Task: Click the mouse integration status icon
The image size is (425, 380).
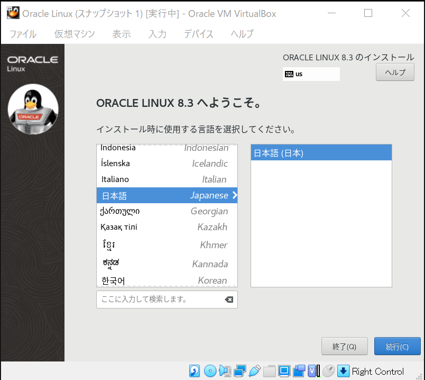Action: 328,371
